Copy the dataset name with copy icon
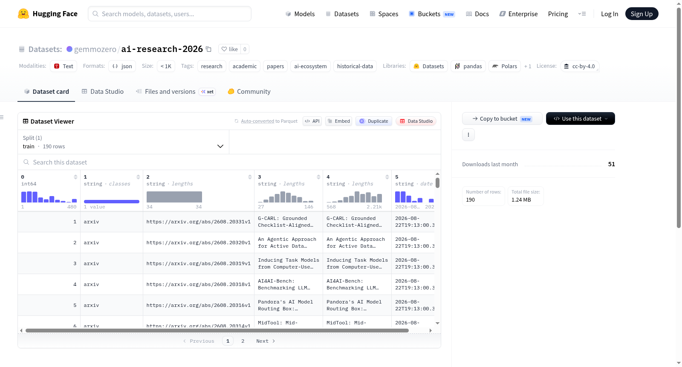Screen dimensions: 682x367 coord(208,49)
